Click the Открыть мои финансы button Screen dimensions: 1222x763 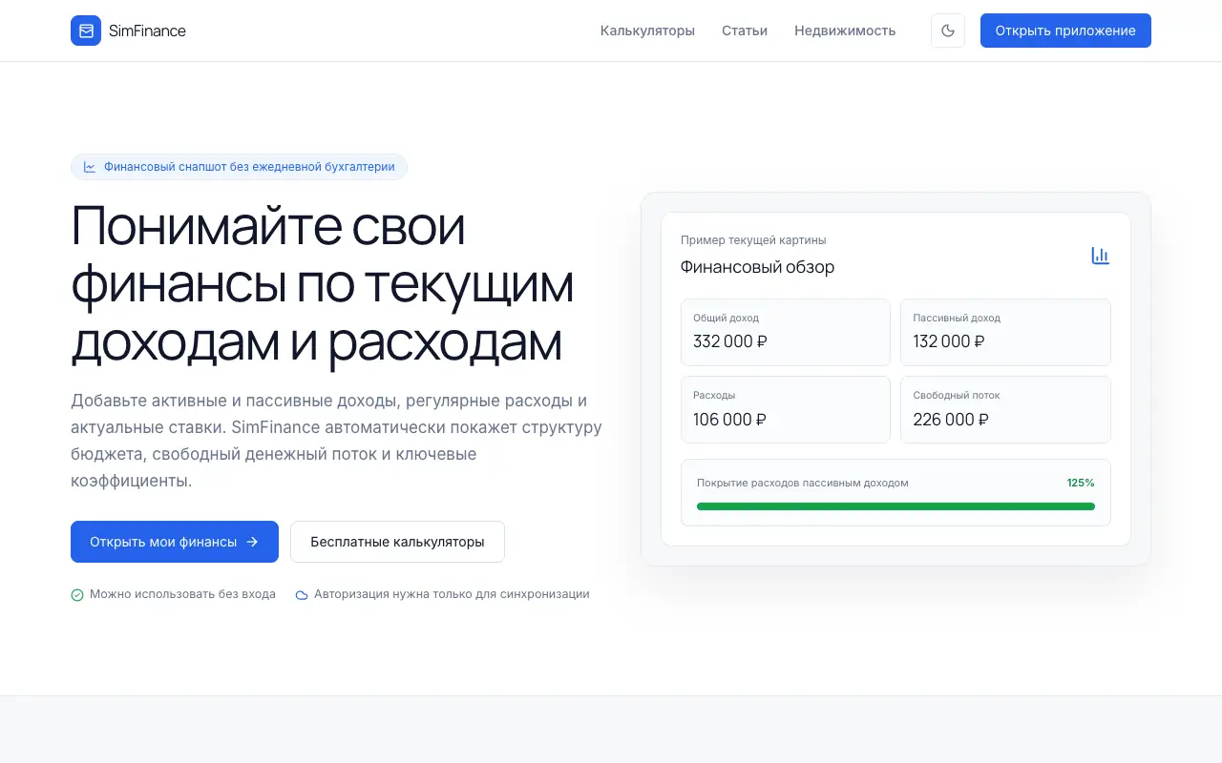[175, 542]
